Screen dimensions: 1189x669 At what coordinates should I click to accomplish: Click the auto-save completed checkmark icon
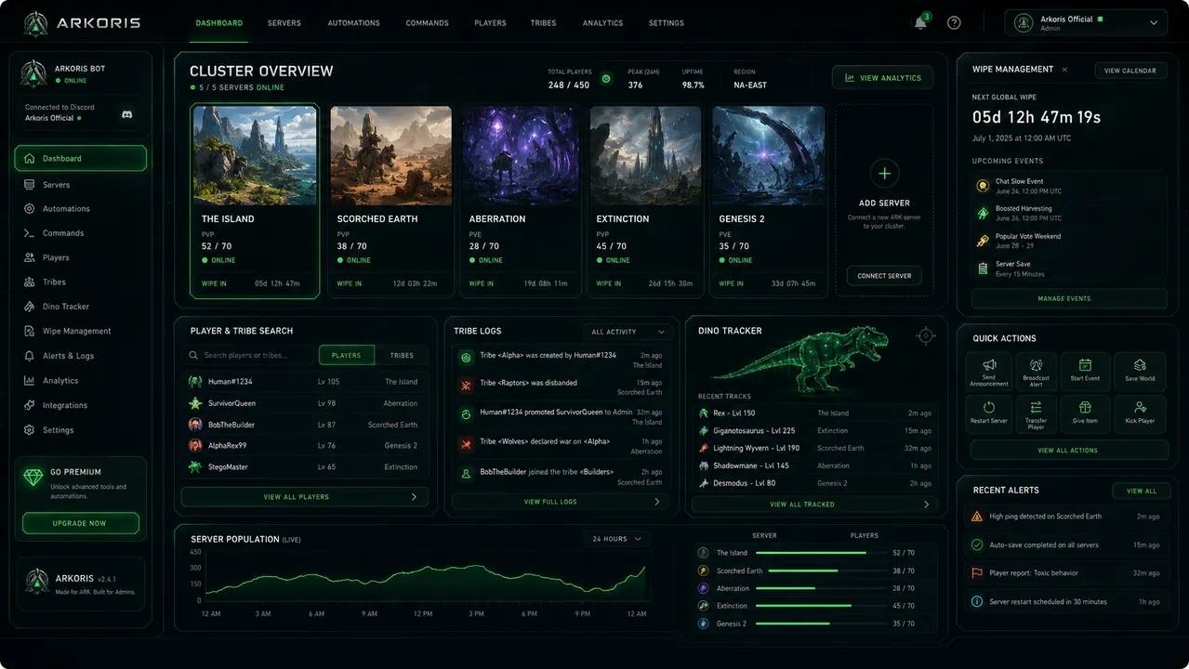pos(977,544)
